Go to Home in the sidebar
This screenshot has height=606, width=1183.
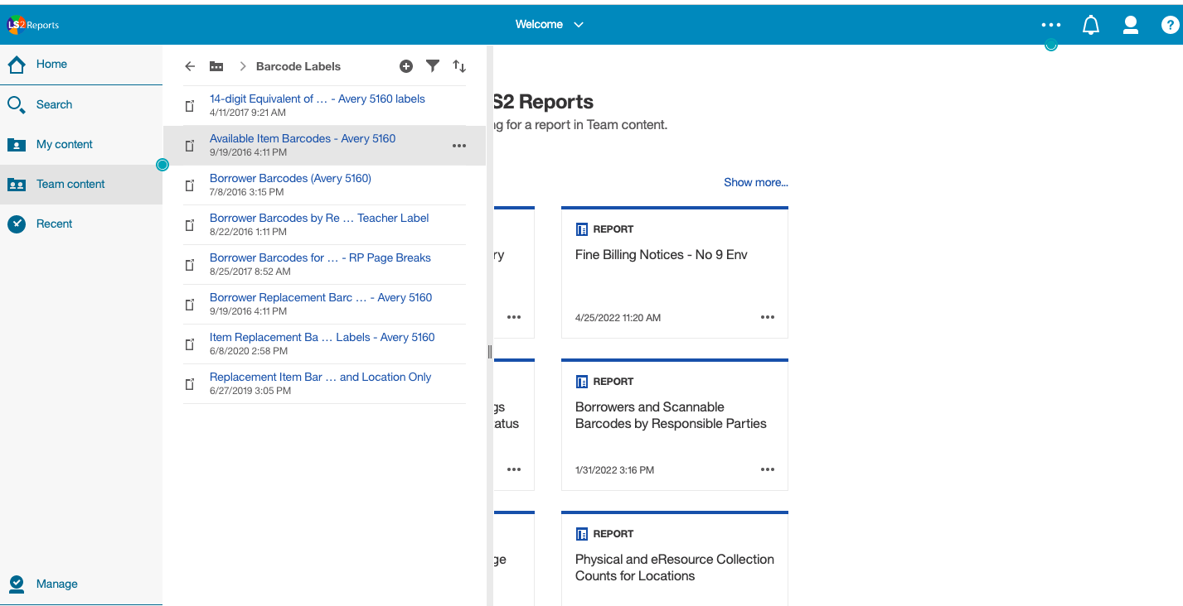[81, 65]
